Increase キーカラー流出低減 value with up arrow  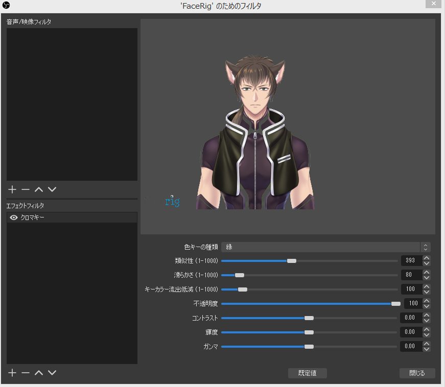point(426,286)
